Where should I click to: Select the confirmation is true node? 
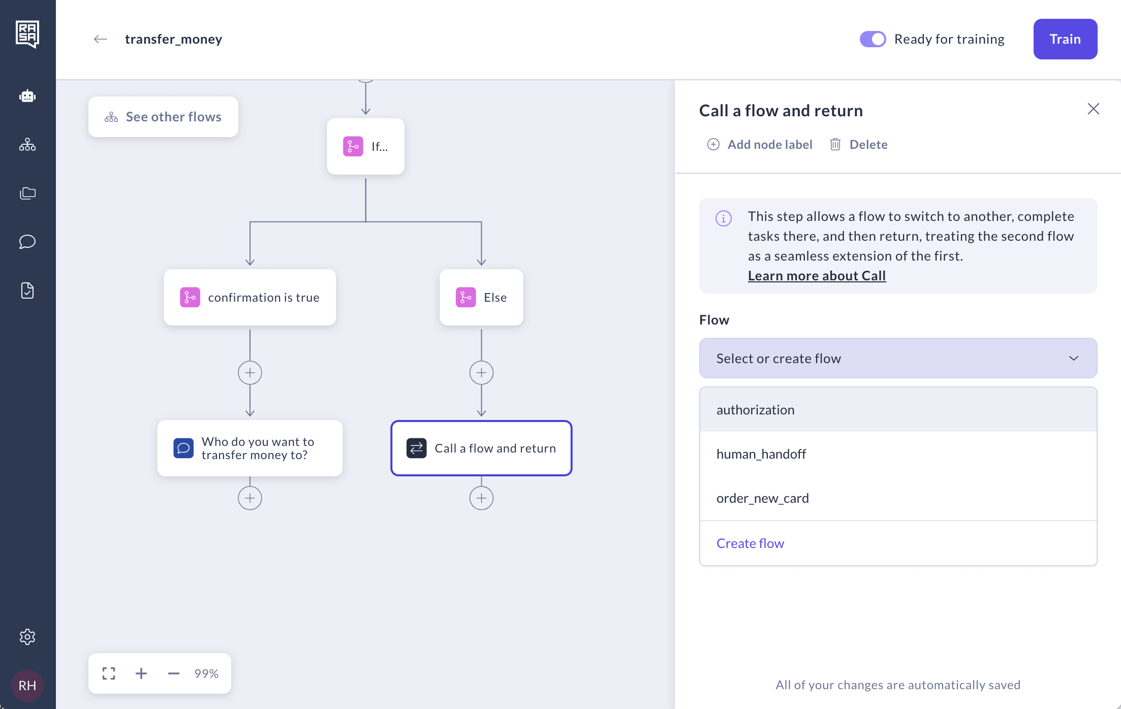click(x=250, y=298)
